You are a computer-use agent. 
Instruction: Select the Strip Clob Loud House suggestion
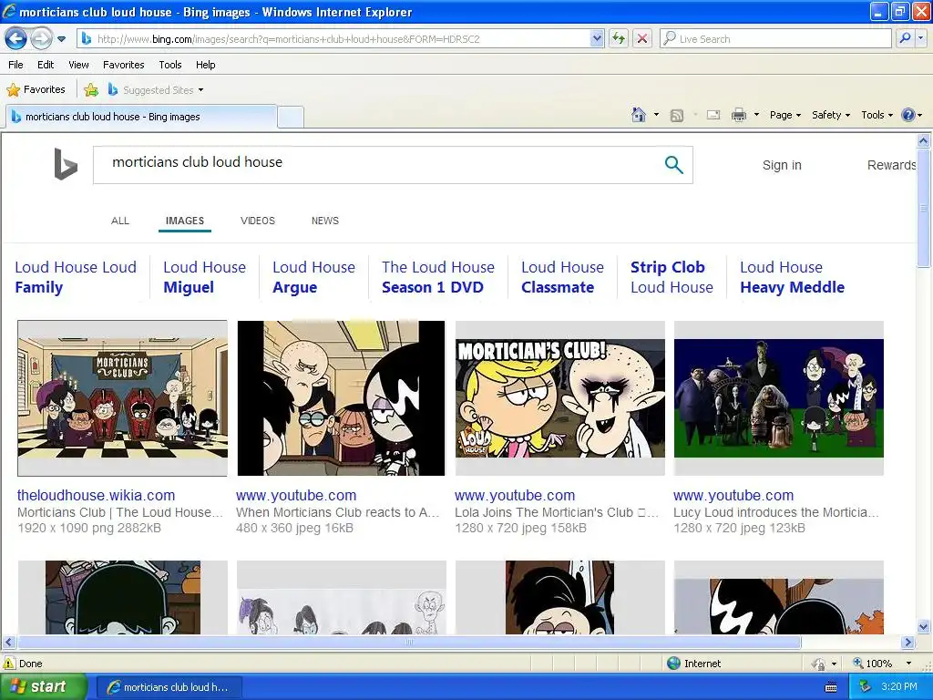tap(672, 277)
